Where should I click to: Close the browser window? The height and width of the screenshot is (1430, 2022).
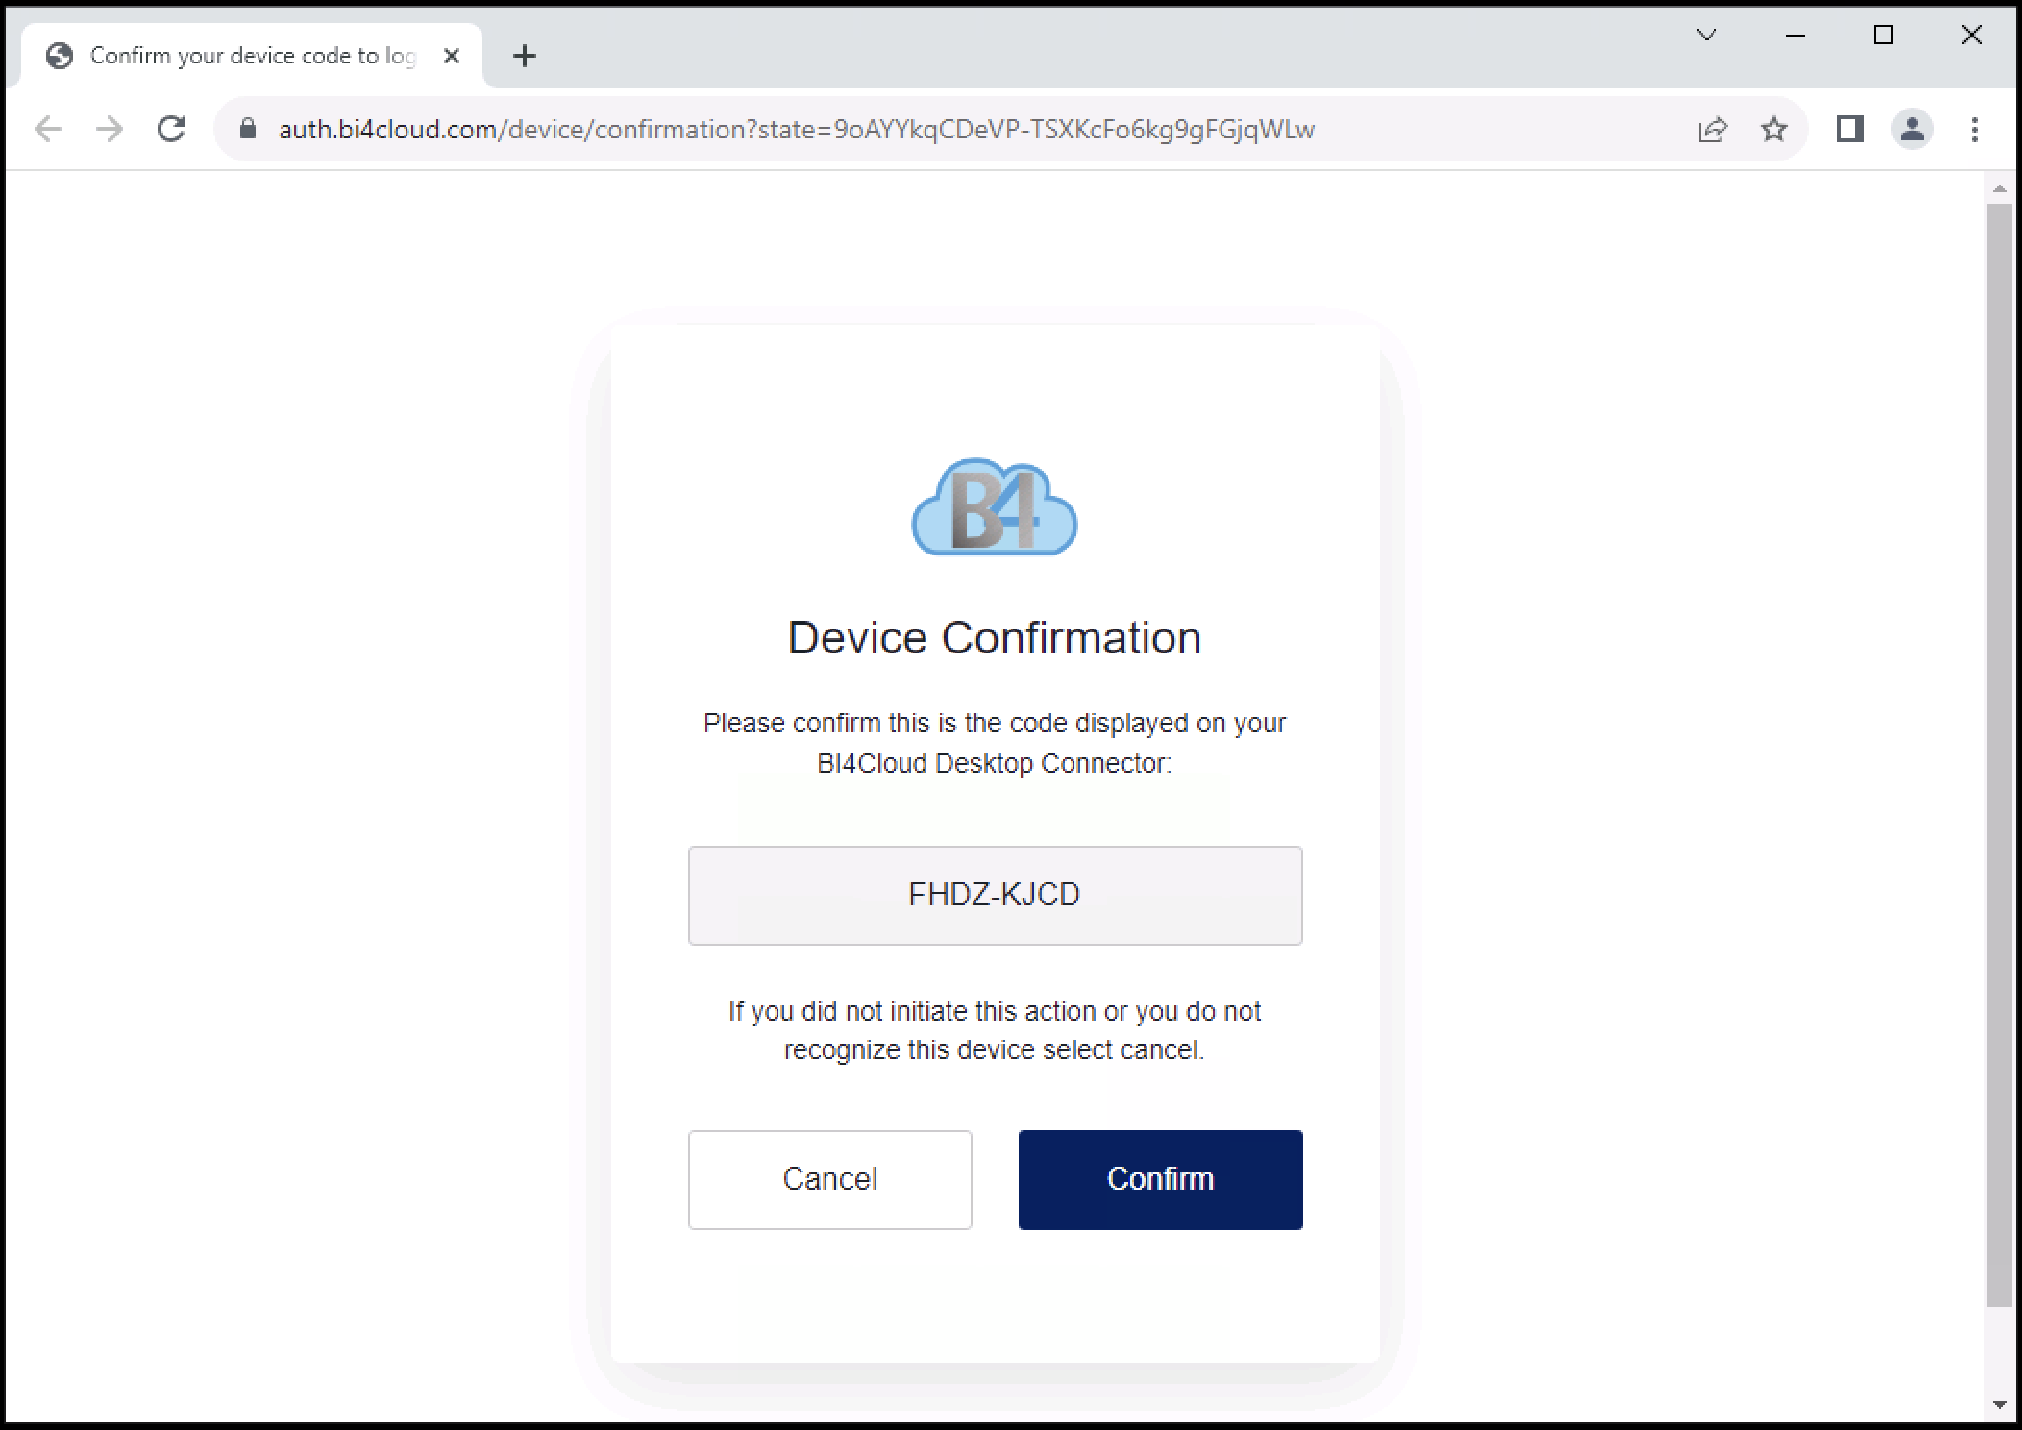point(1971,36)
